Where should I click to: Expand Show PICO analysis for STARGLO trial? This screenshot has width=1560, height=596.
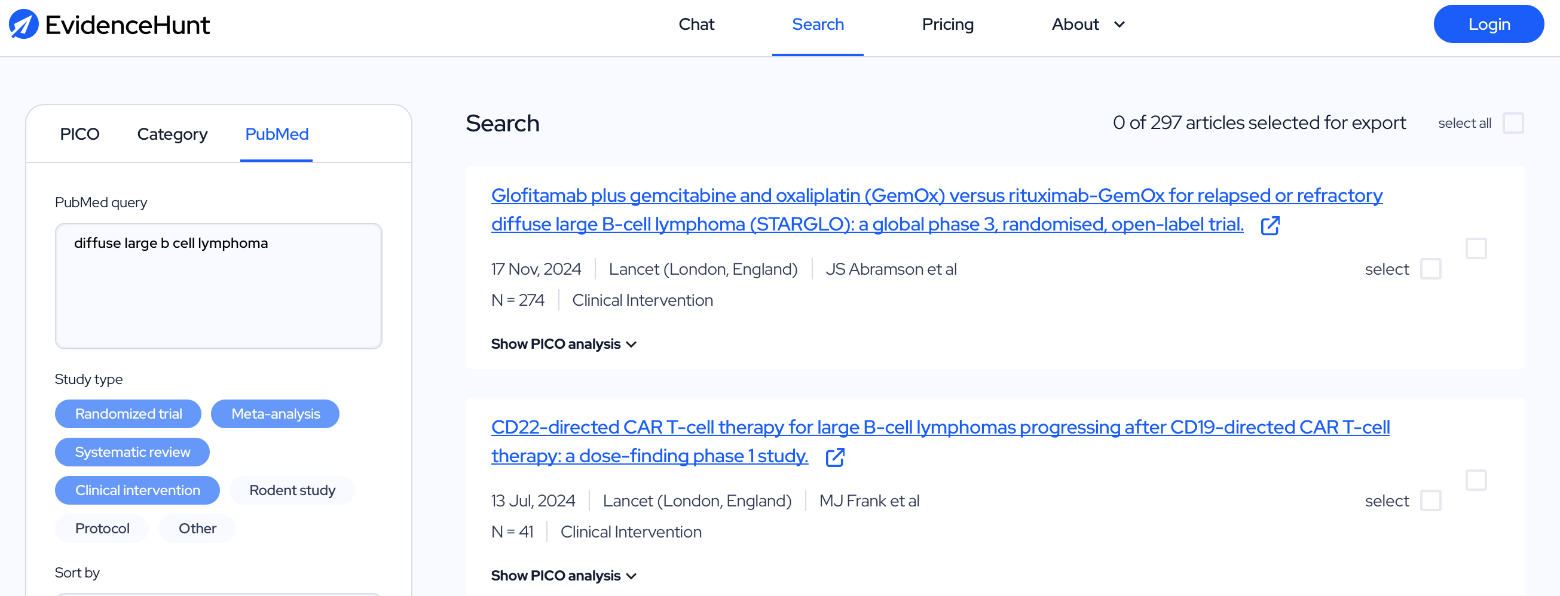click(563, 343)
